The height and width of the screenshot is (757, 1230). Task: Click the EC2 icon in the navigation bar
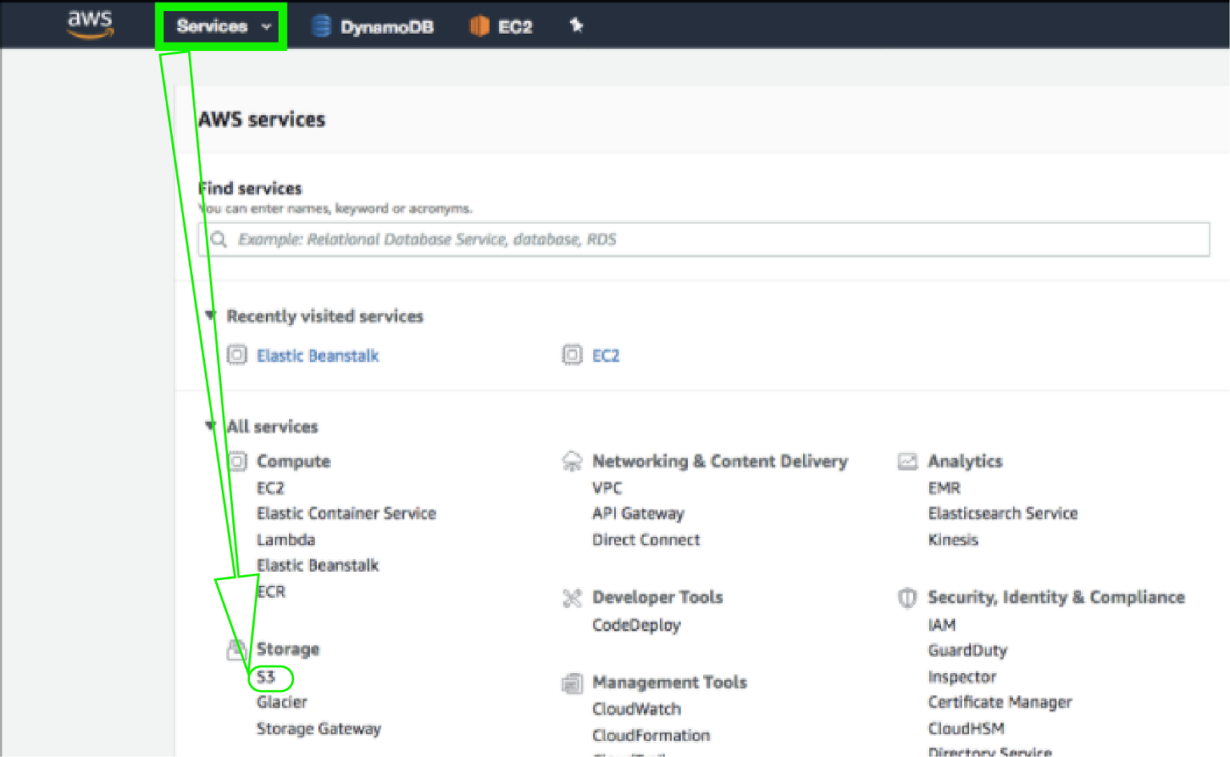click(479, 26)
